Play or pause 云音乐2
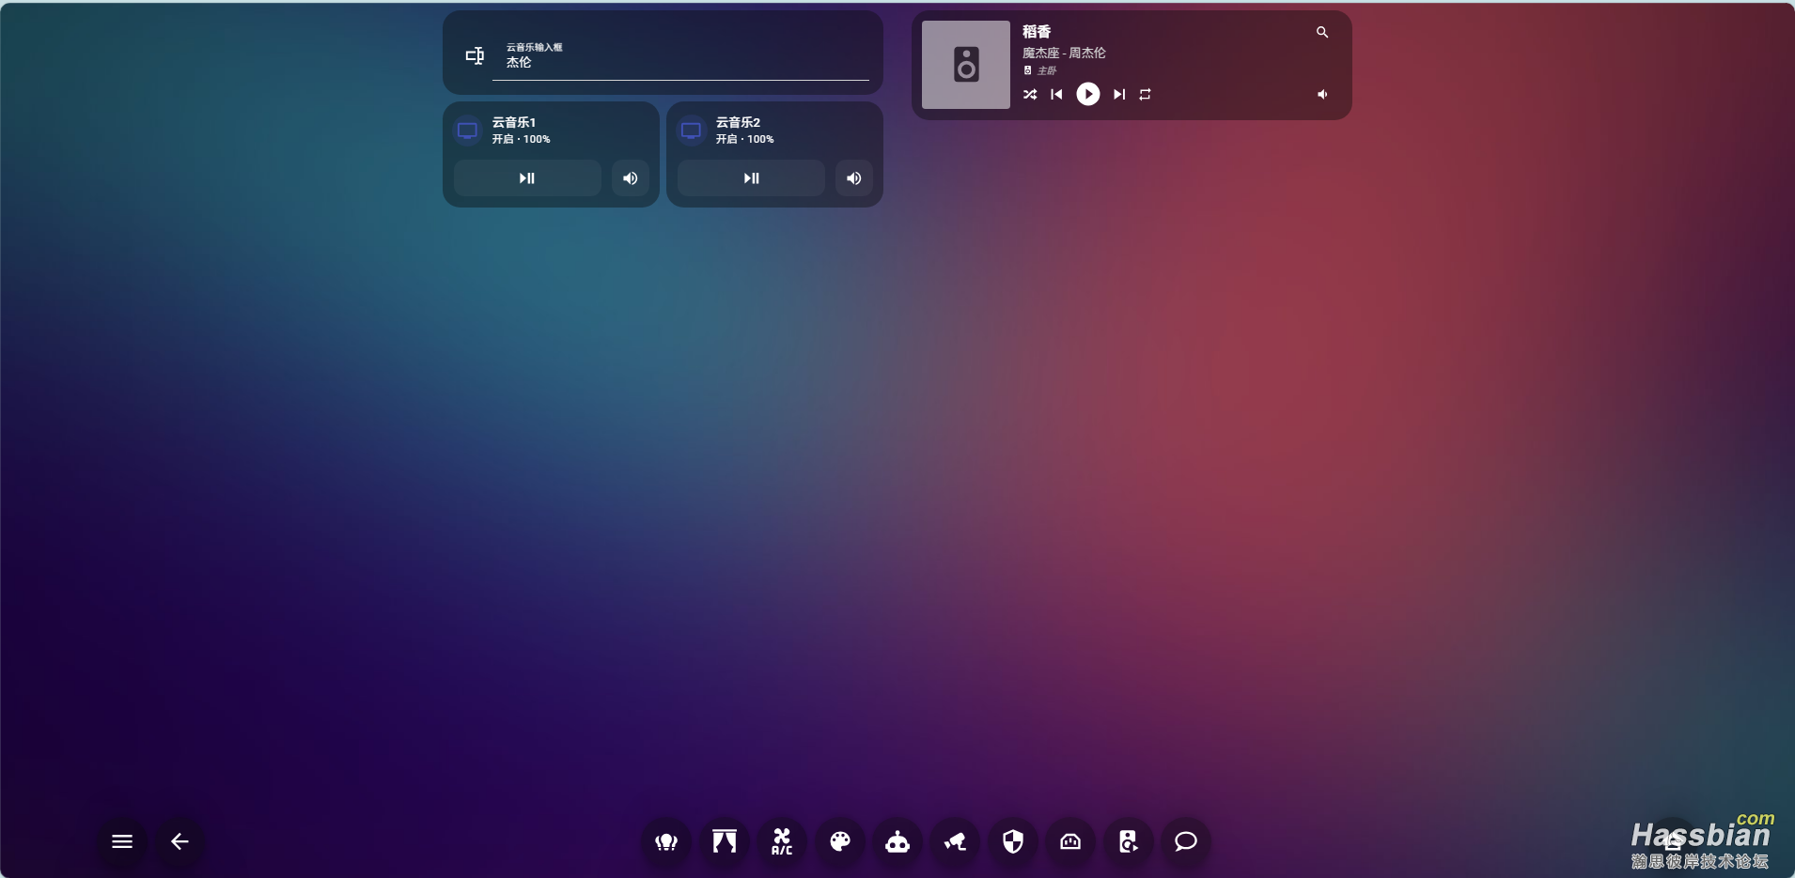Viewport: 1795px width, 878px height. 751,178
